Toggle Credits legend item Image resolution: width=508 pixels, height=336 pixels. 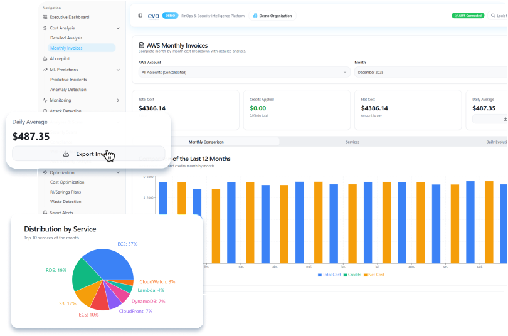(352, 275)
